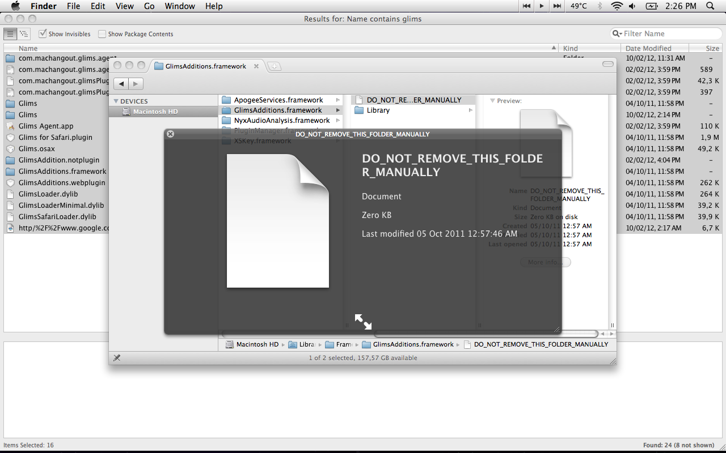The height and width of the screenshot is (453, 726).
Task: Click the Glims Agent.app icon
Action: 10,126
